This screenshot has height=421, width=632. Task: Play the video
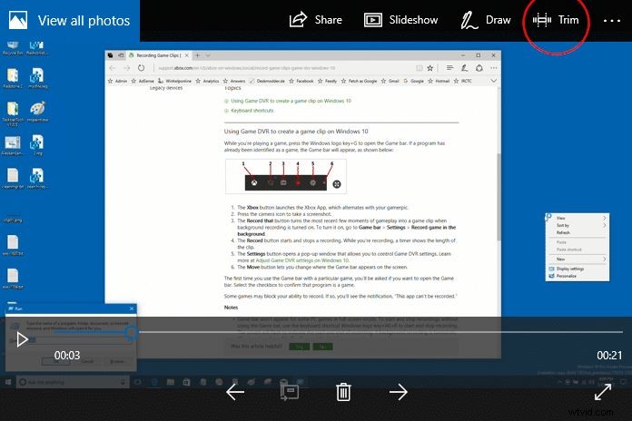point(22,339)
